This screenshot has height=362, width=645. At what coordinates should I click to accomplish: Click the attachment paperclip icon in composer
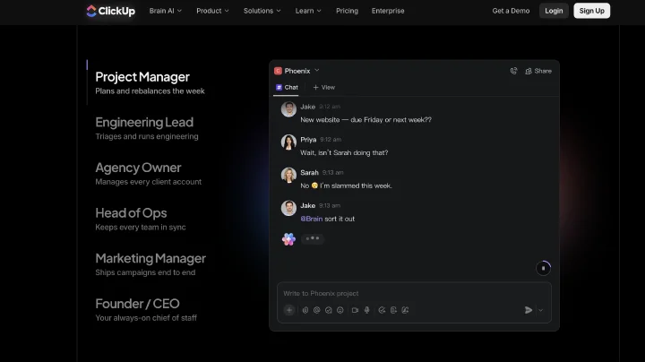[305, 310]
